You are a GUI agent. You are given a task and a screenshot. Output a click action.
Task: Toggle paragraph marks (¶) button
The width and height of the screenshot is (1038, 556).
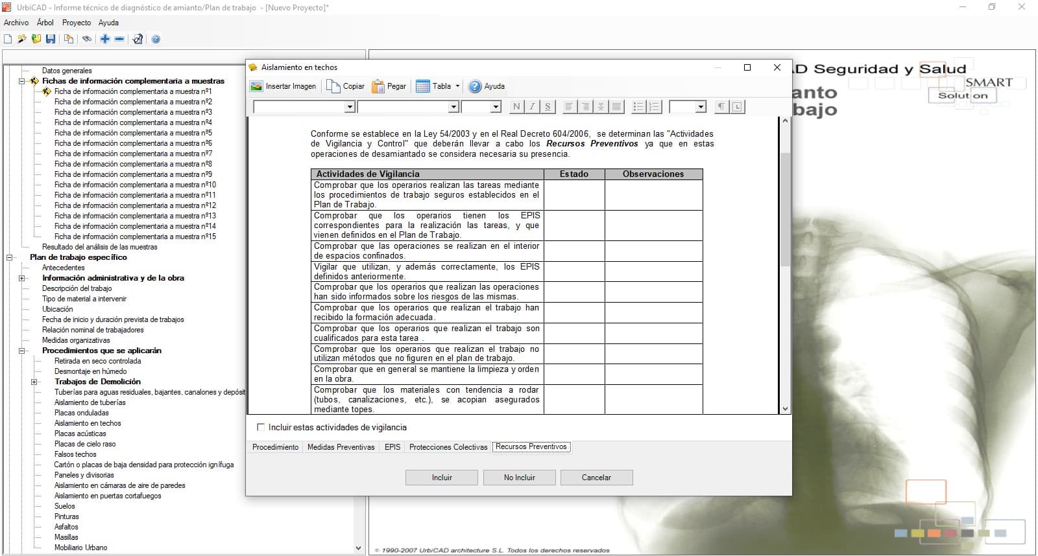[721, 107]
